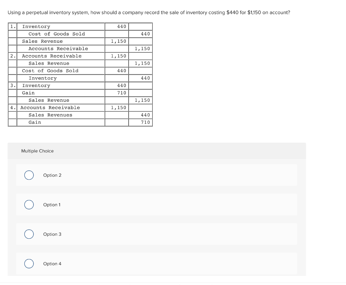Select the Option 3 radio button
The width and height of the screenshot is (346, 285).
point(29,234)
